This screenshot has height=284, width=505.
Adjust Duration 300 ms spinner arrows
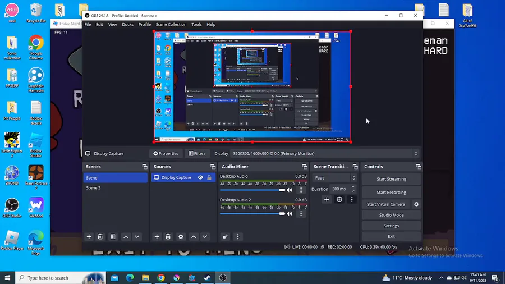tap(353, 189)
